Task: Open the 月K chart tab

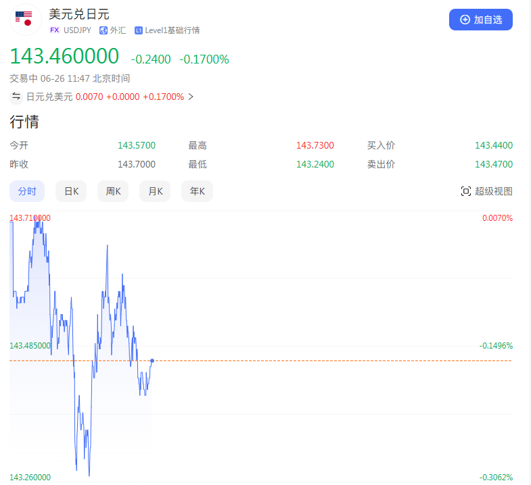Action: point(155,191)
